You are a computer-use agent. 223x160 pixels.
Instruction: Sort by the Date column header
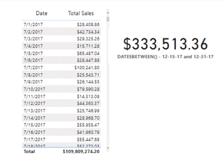pos(42,13)
